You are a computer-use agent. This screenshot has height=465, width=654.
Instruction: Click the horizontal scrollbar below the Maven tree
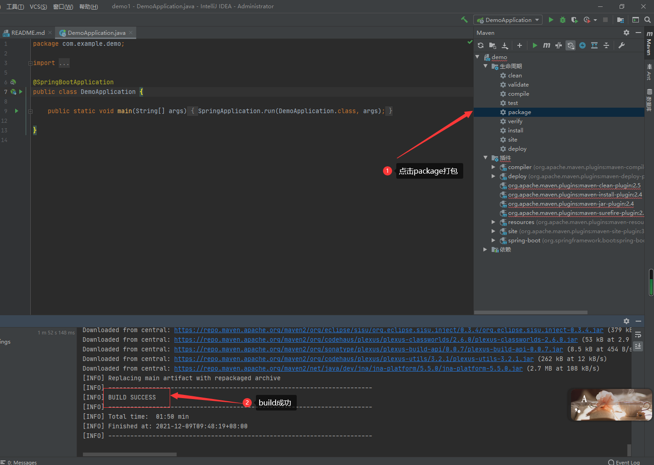pos(531,312)
